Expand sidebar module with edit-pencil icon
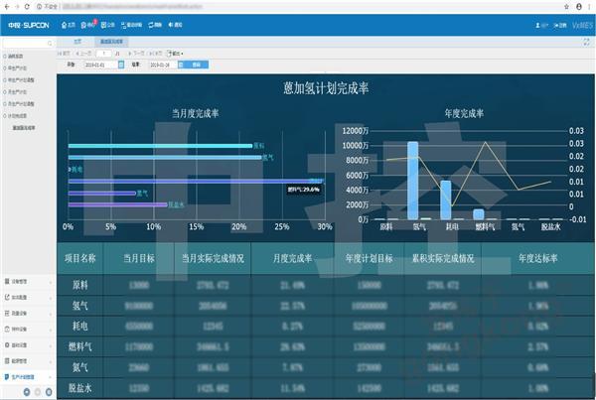 coord(28,298)
